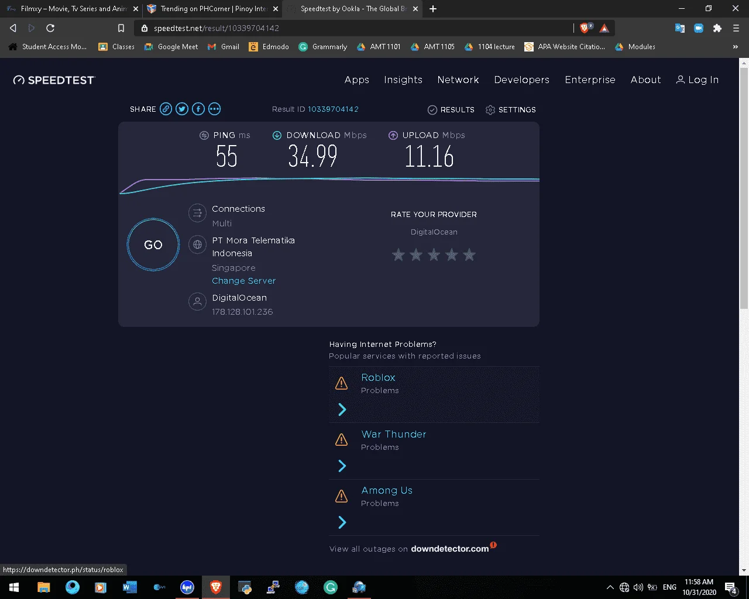Open the Enterprise menu

point(590,80)
